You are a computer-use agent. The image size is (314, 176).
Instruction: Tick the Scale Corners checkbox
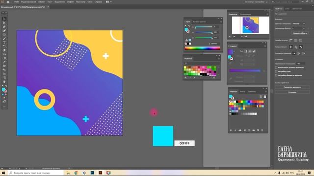(276, 71)
